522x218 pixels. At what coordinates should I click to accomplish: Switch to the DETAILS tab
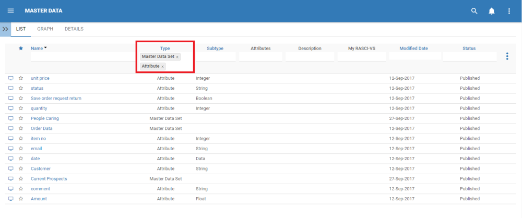click(x=74, y=29)
